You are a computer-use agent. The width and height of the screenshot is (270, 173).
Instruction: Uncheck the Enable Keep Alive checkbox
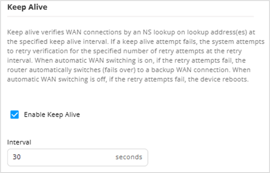pyautogui.click(x=14, y=115)
